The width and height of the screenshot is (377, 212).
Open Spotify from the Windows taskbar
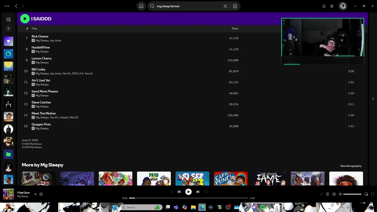(x=262, y=207)
